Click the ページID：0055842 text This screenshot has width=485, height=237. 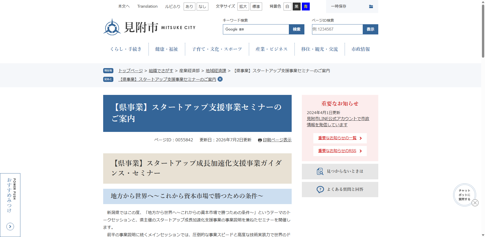click(174, 140)
